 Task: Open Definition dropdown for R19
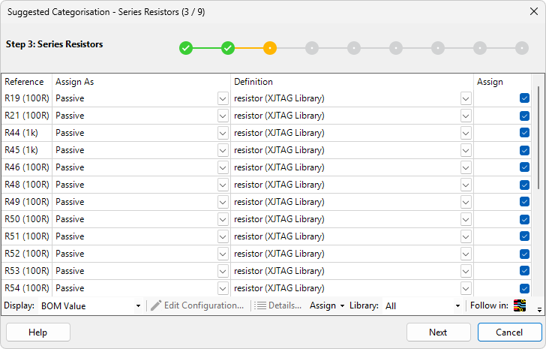(x=466, y=98)
